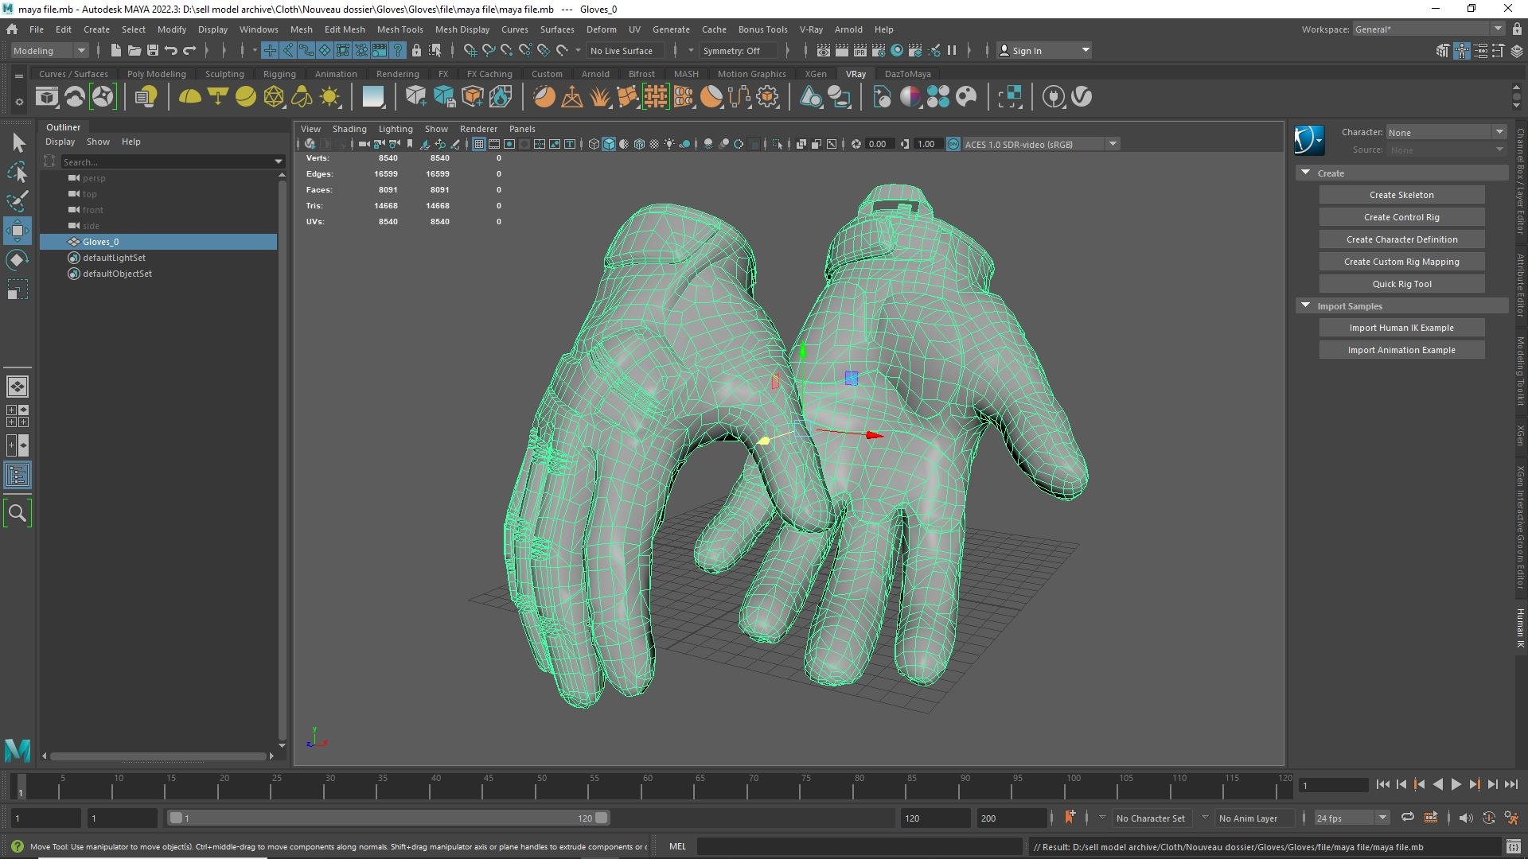
Task: Switch to the Rigging shelf tab
Action: (x=279, y=74)
